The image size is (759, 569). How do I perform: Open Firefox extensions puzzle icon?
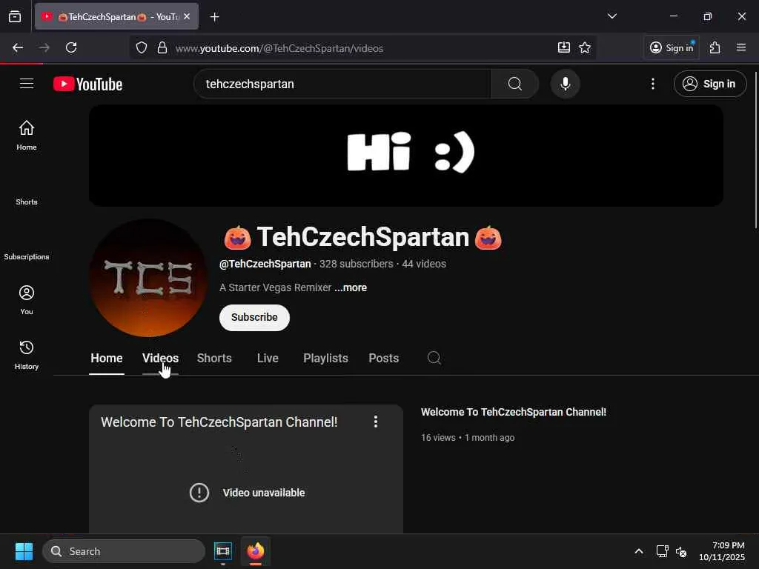tap(715, 47)
